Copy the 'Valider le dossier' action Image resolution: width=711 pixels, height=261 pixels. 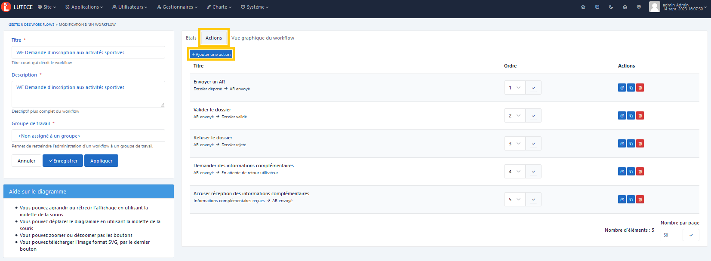[x=631, y=116]
